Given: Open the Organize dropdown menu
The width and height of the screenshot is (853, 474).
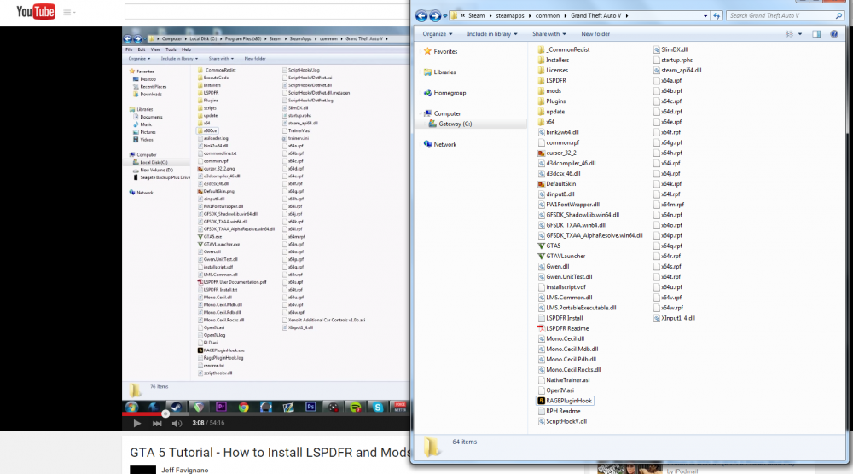Looking at the screenshot, I should coord(438,34).
